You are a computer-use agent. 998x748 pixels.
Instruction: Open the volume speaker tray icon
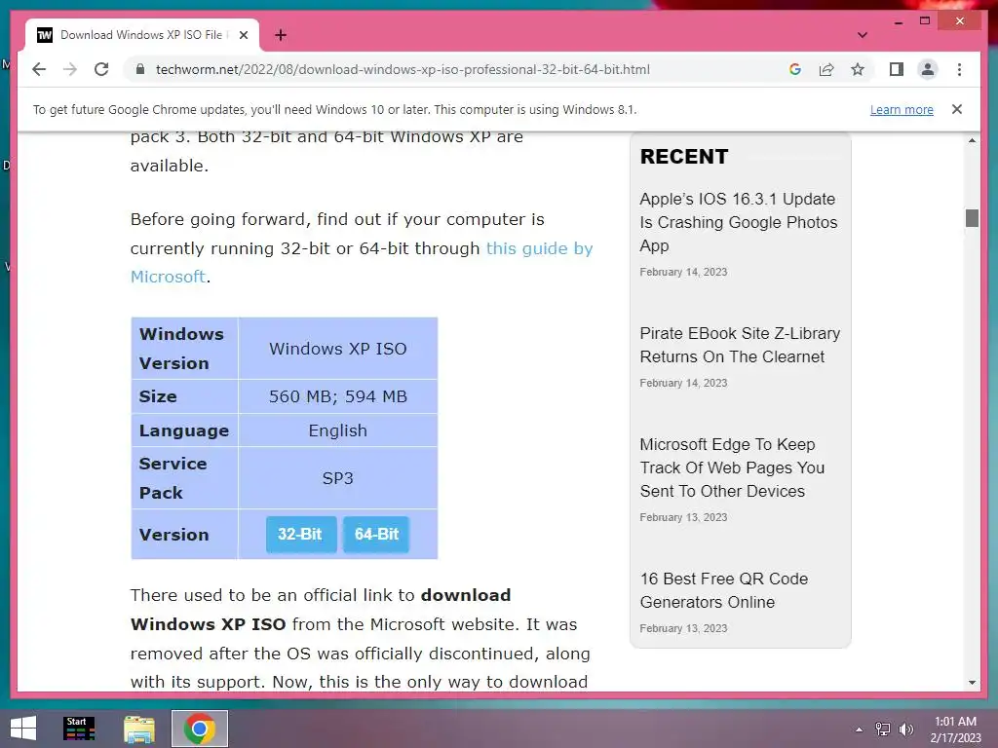pos(905,729)
